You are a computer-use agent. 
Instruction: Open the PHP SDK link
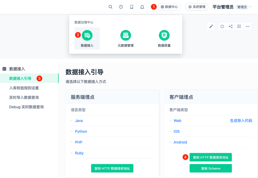(x=79, y=142)
